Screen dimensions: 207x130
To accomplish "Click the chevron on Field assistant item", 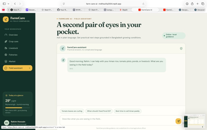I will tap(30, 68).
